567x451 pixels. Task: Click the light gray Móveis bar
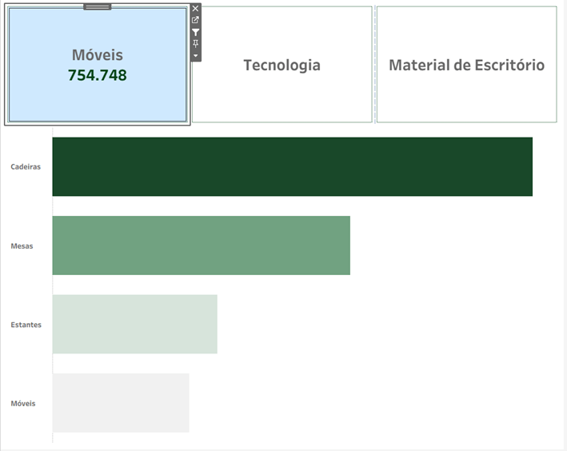(121, 403)
